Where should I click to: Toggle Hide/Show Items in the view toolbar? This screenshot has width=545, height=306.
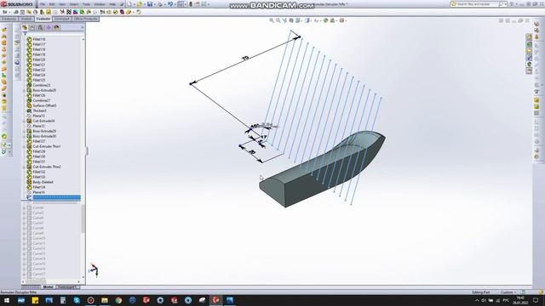point(316,20)
